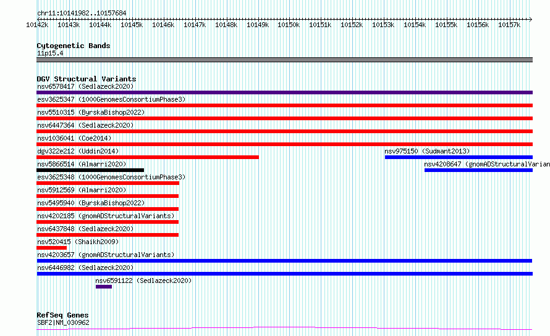Screen dimensions: 550x336
Task: Click the red nsv1036041 variant bar
Action: pos(284,144)
